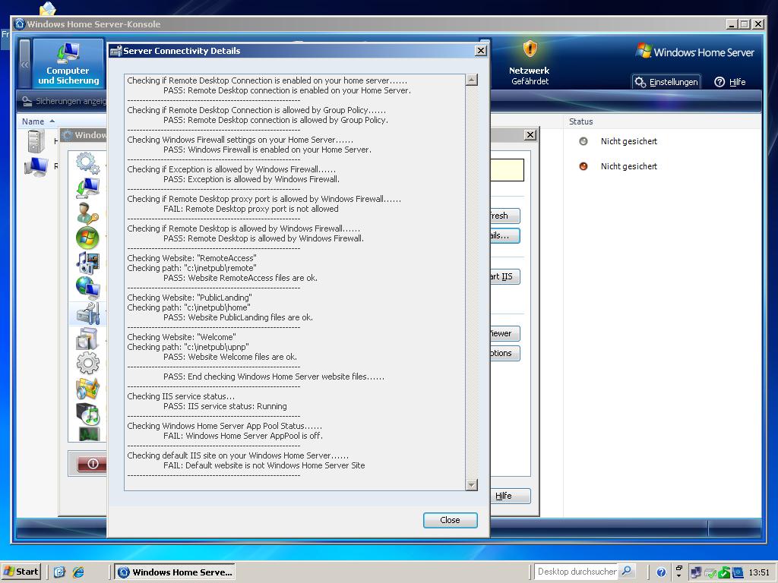Screen dimensions: 778x583
Task: Select the remote access globe icon
Action: (88, 288)
